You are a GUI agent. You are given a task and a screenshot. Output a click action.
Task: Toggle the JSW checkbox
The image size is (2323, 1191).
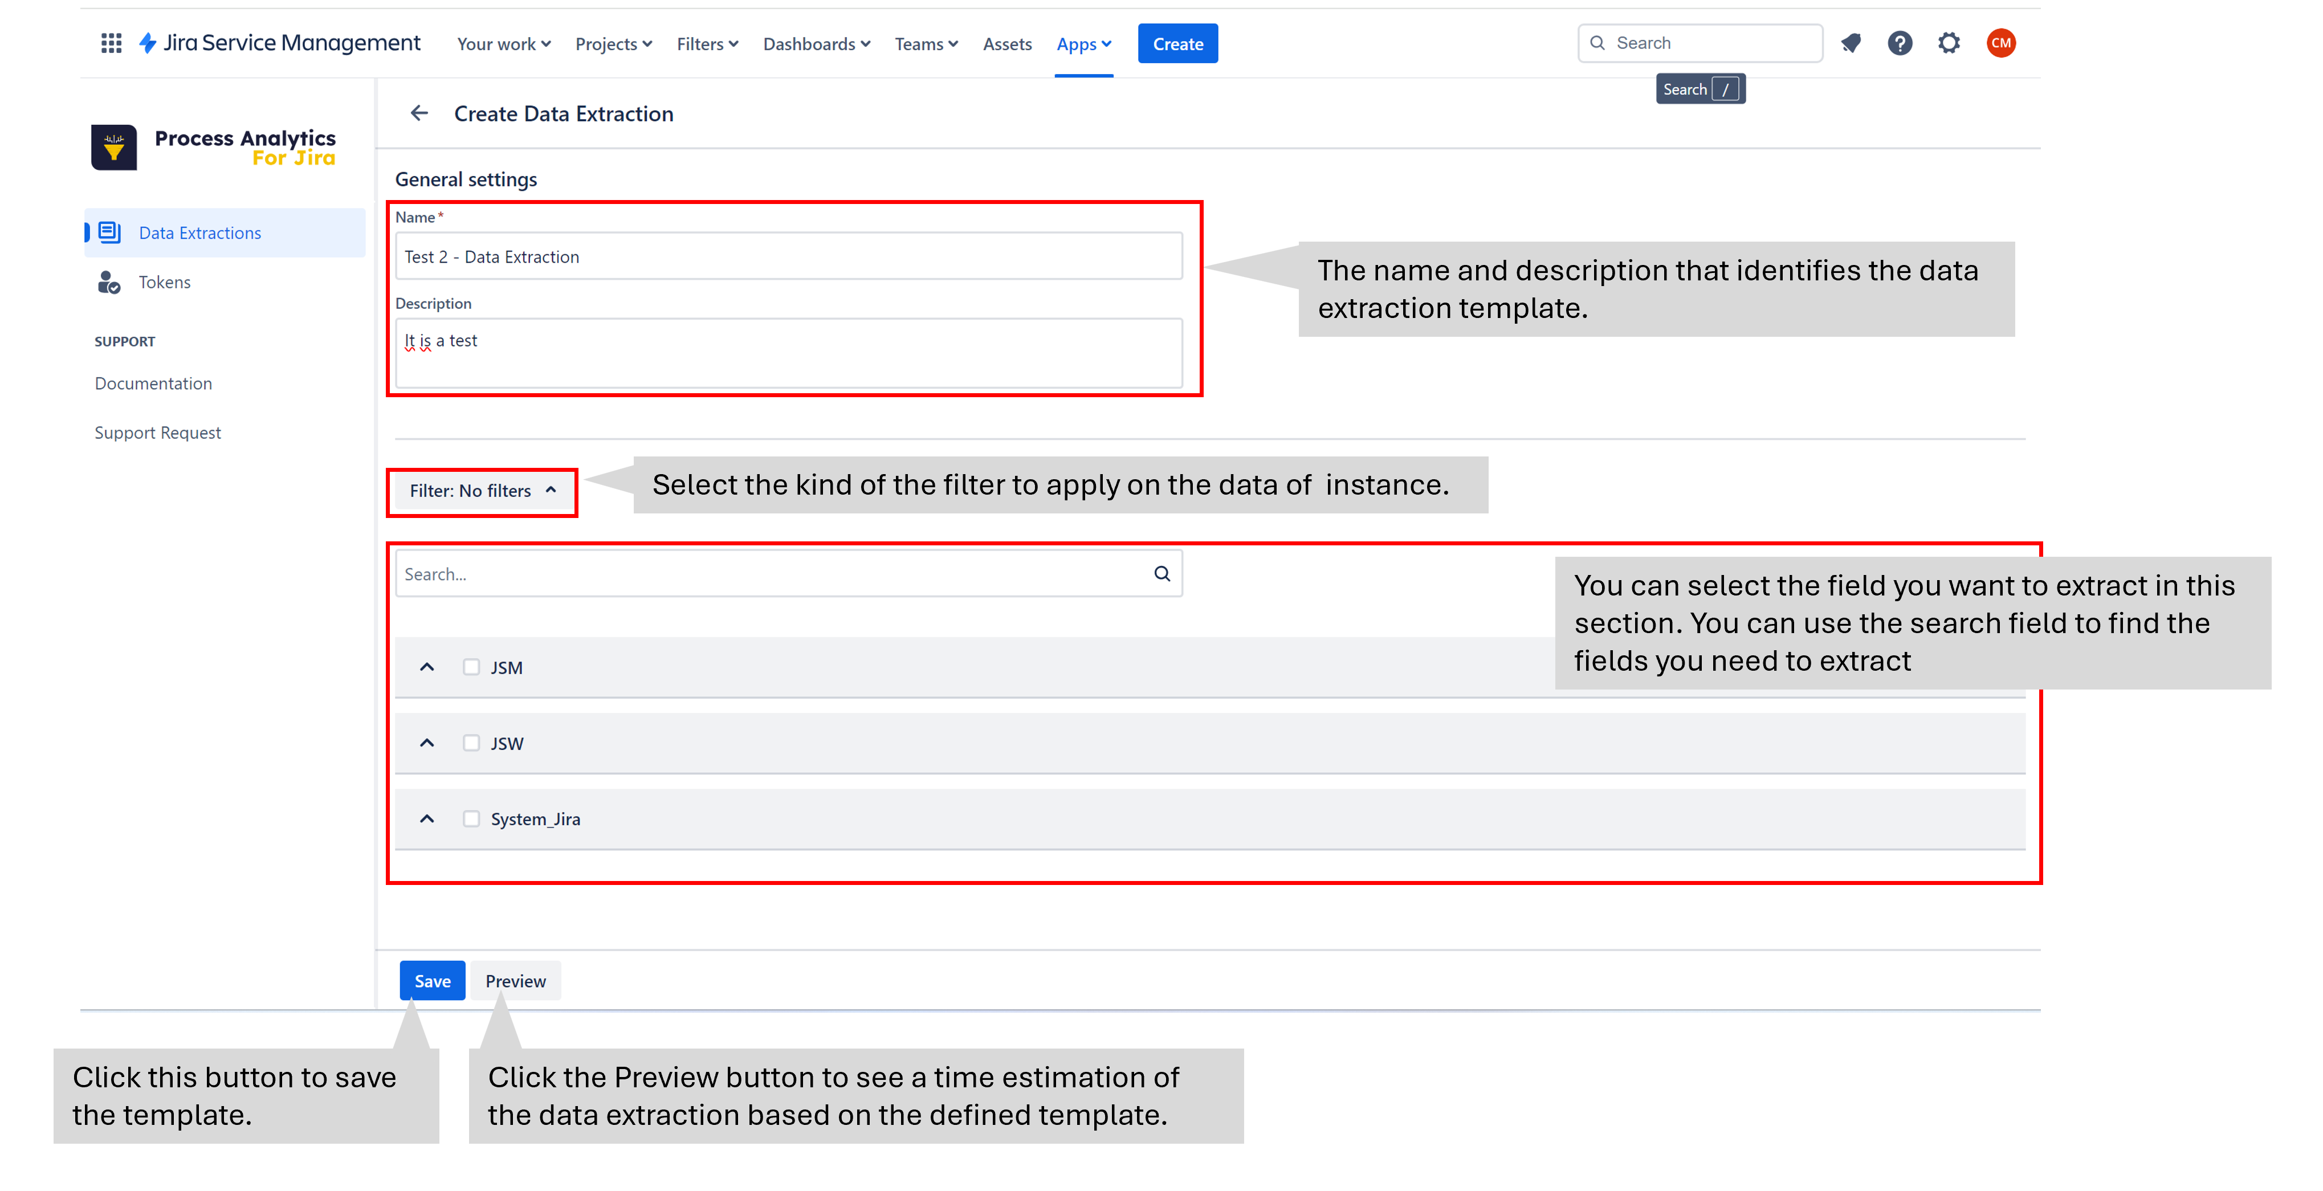[471, 743]
